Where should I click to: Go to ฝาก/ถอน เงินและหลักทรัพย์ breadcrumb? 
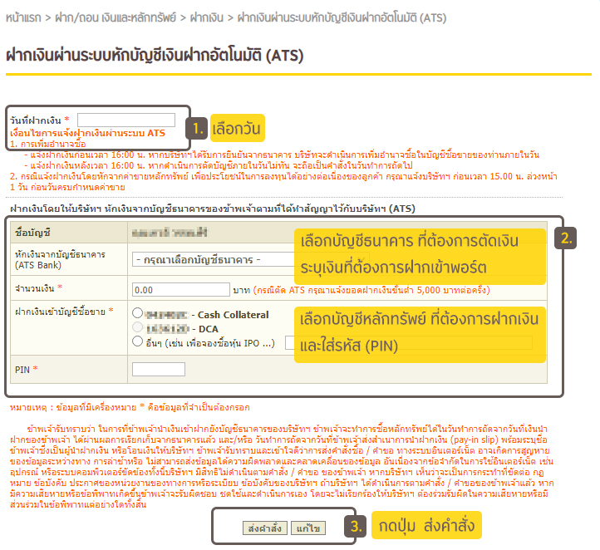coord(116,17)
